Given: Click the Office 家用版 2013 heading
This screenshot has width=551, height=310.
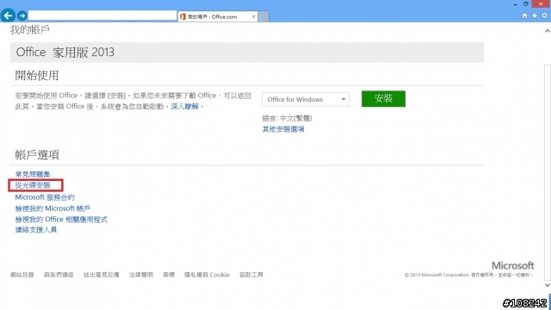Looking at the screenshot, I should click(65, 53).
